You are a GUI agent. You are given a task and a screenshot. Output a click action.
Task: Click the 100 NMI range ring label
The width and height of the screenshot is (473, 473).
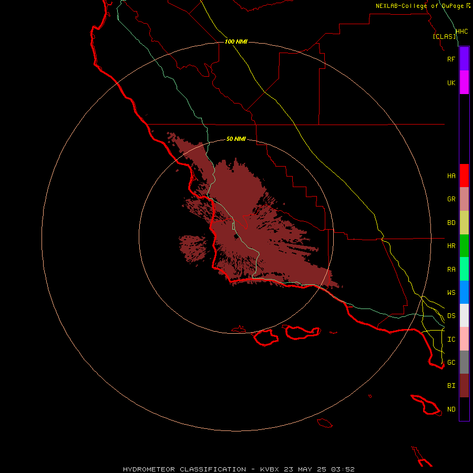click(236, 42)
